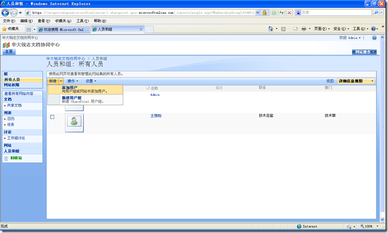Click the Read Mail icon
The width and height of the screenshot is (388, 233).
click(296, 29)
